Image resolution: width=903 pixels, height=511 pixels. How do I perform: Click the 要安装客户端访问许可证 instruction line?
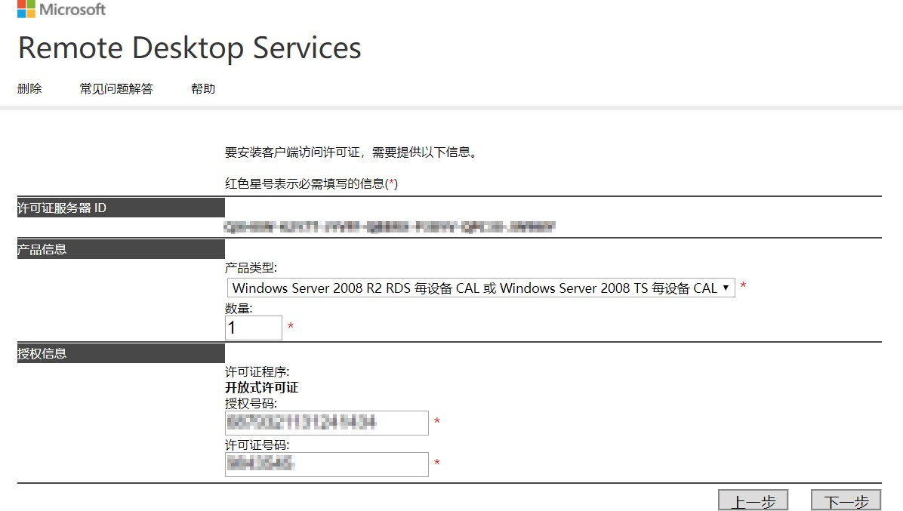(x=351, y=152)
